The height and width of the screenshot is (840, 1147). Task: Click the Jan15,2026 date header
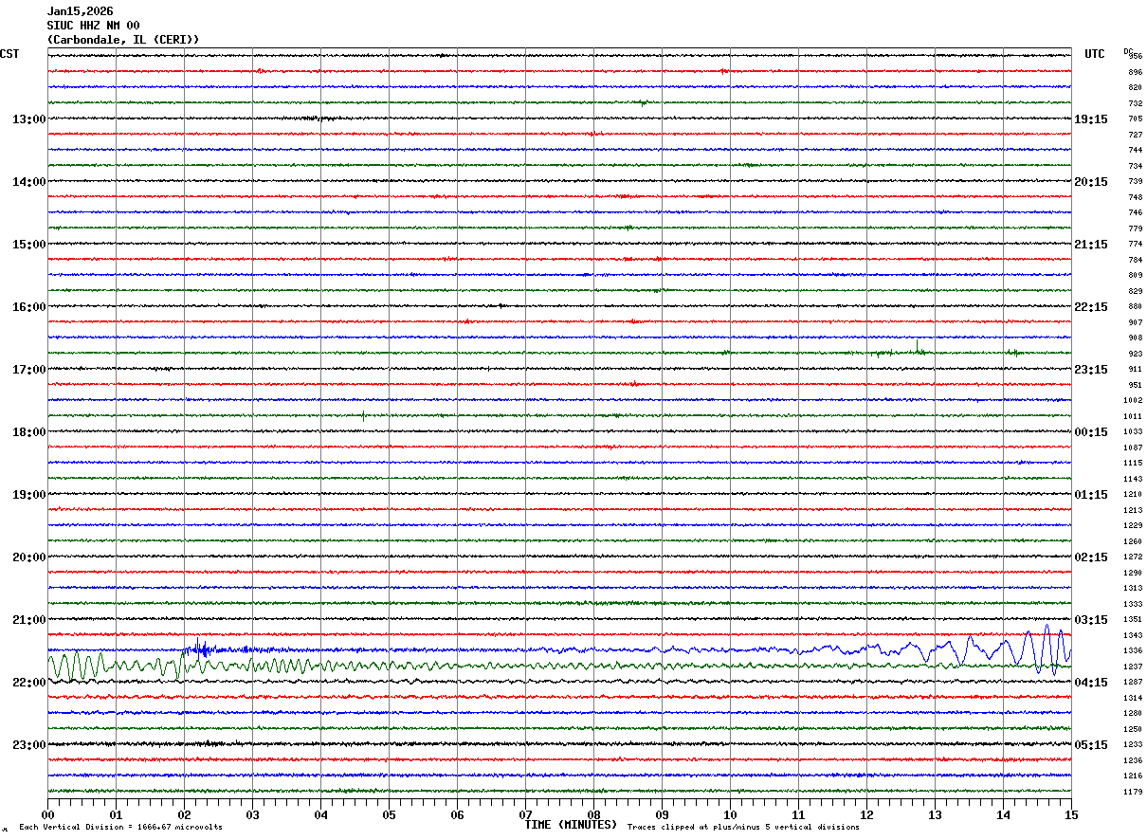(80, 11)
